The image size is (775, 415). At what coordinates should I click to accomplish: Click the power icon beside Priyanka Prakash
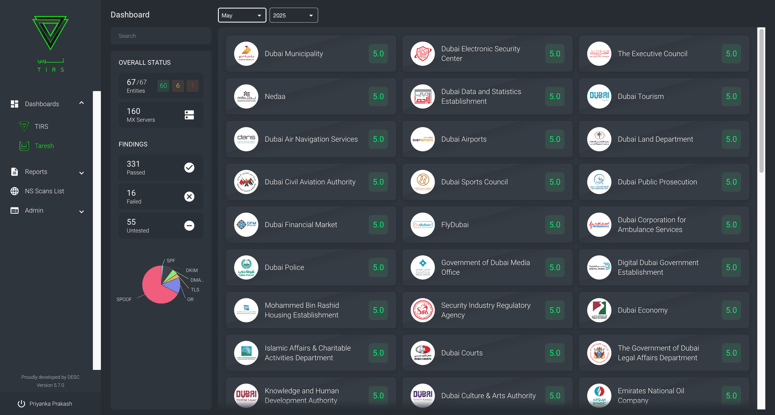(21, 404)
